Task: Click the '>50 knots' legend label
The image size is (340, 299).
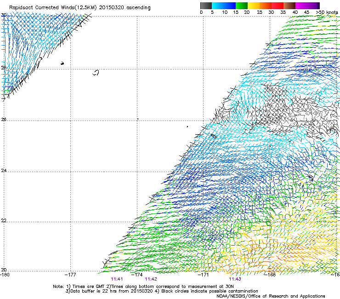Action: point(327,12)
